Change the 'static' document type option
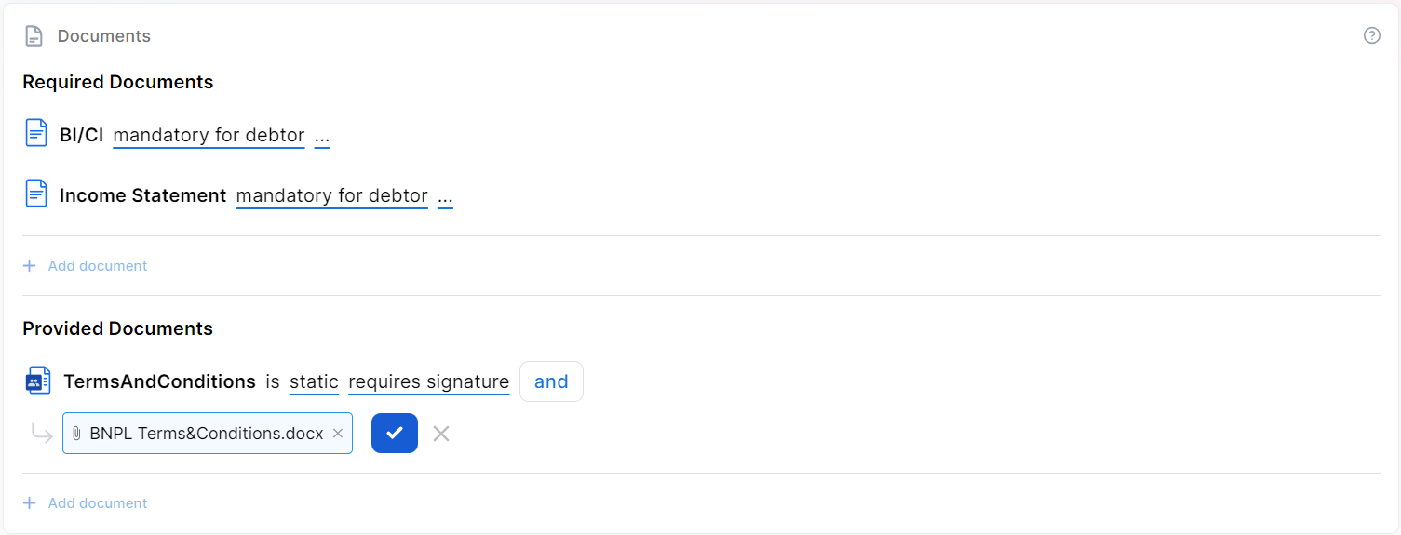The image size is (1401, 535). point(314,382)
